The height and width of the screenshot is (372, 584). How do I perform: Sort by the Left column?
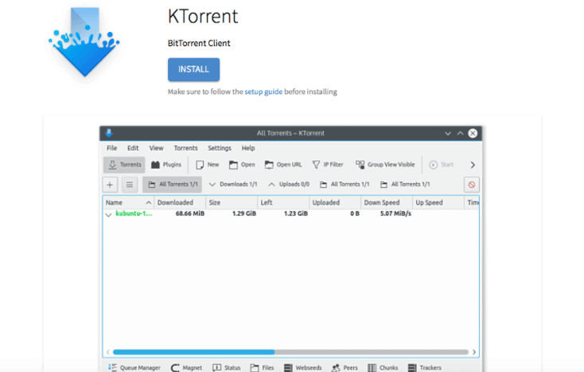(283, 202)
